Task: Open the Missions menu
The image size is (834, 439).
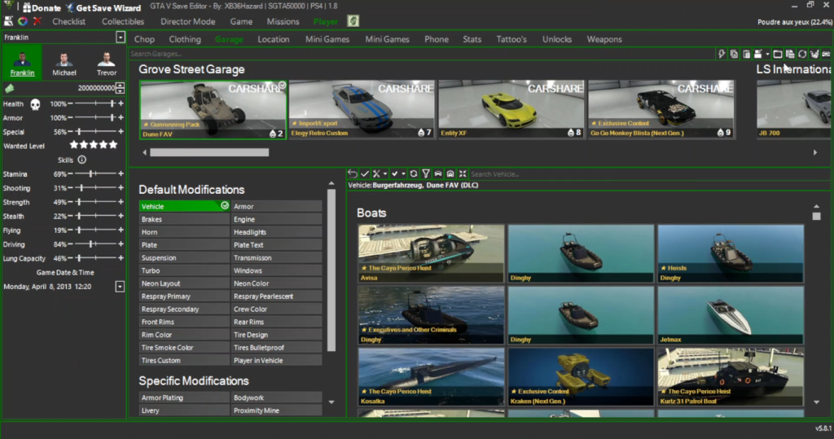Action: (x=283, y=21)
